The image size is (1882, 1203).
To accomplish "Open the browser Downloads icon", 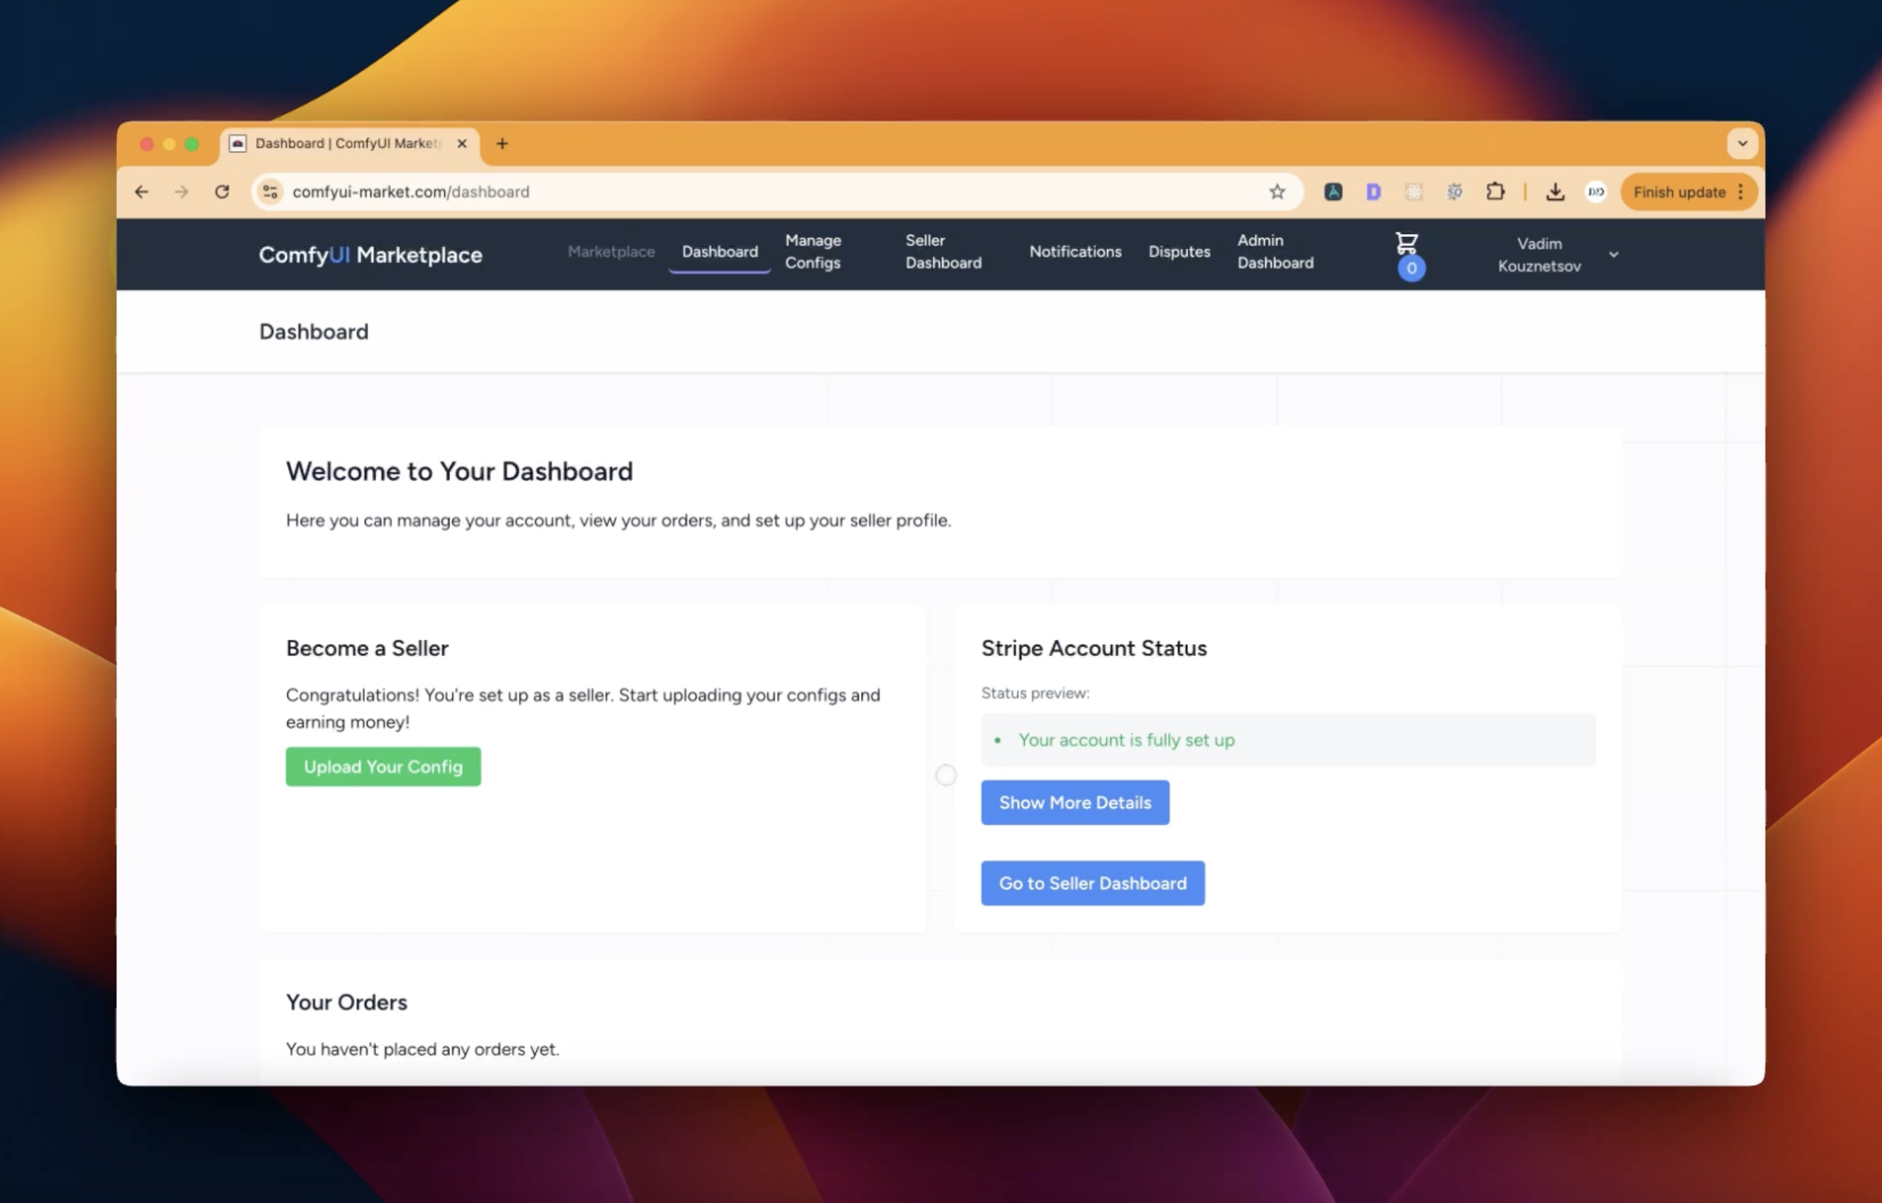I will 1555,192.
